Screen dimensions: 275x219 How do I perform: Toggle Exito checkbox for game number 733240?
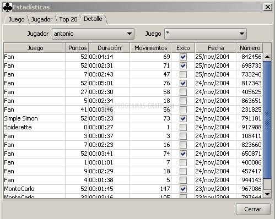[183, 74]
